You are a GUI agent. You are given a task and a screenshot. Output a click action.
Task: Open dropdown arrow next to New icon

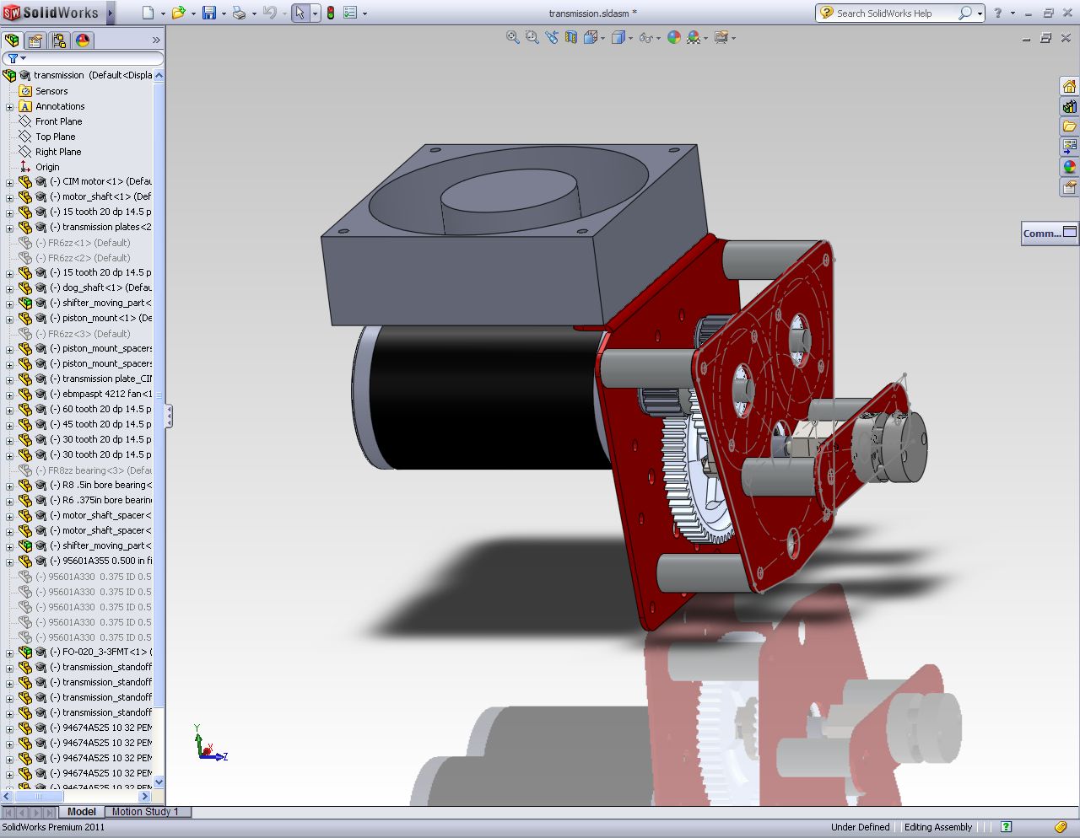click(x=163, y=13)
